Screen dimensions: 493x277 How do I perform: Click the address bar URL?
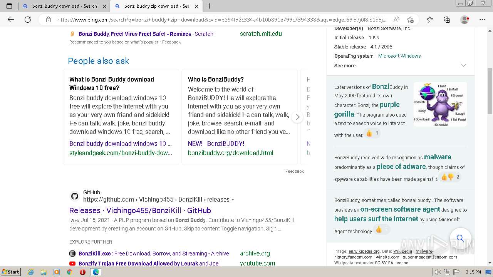click(221, 20)
